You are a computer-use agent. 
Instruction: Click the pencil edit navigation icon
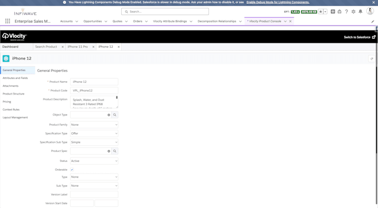(372, 22)
